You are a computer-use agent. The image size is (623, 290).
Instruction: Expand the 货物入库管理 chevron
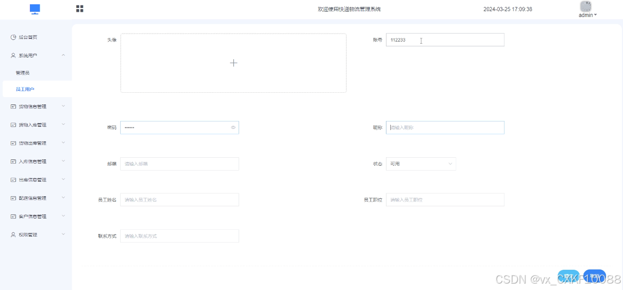tap(64, 124)
